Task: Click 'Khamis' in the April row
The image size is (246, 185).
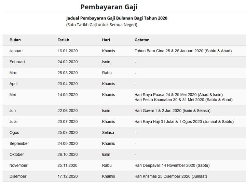Action: coord(108,84)
